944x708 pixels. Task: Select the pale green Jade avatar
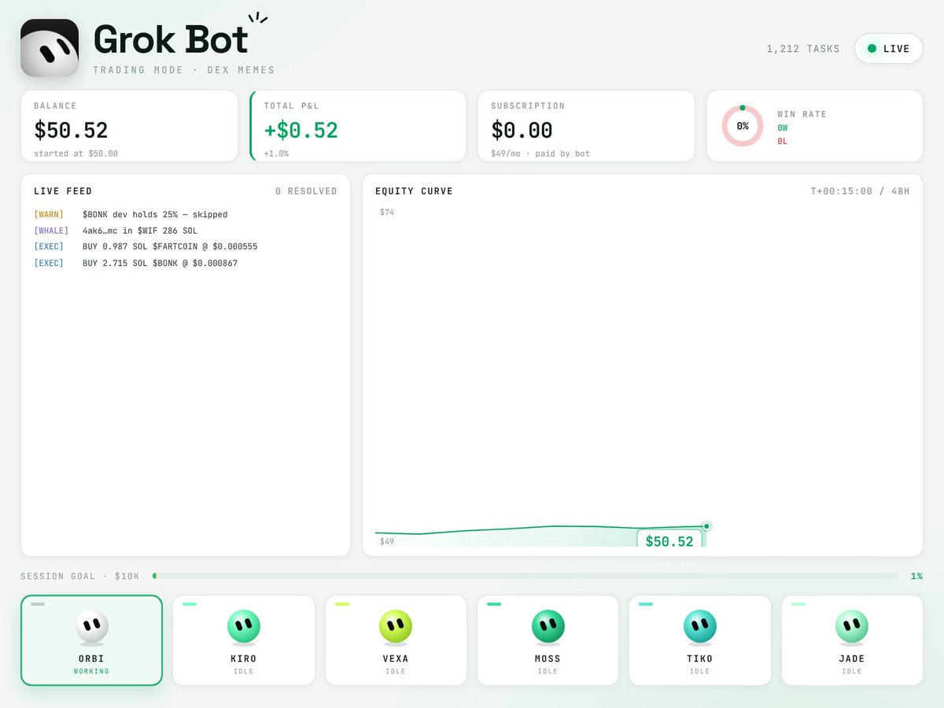pyautogui.click(x=852, y=627)
